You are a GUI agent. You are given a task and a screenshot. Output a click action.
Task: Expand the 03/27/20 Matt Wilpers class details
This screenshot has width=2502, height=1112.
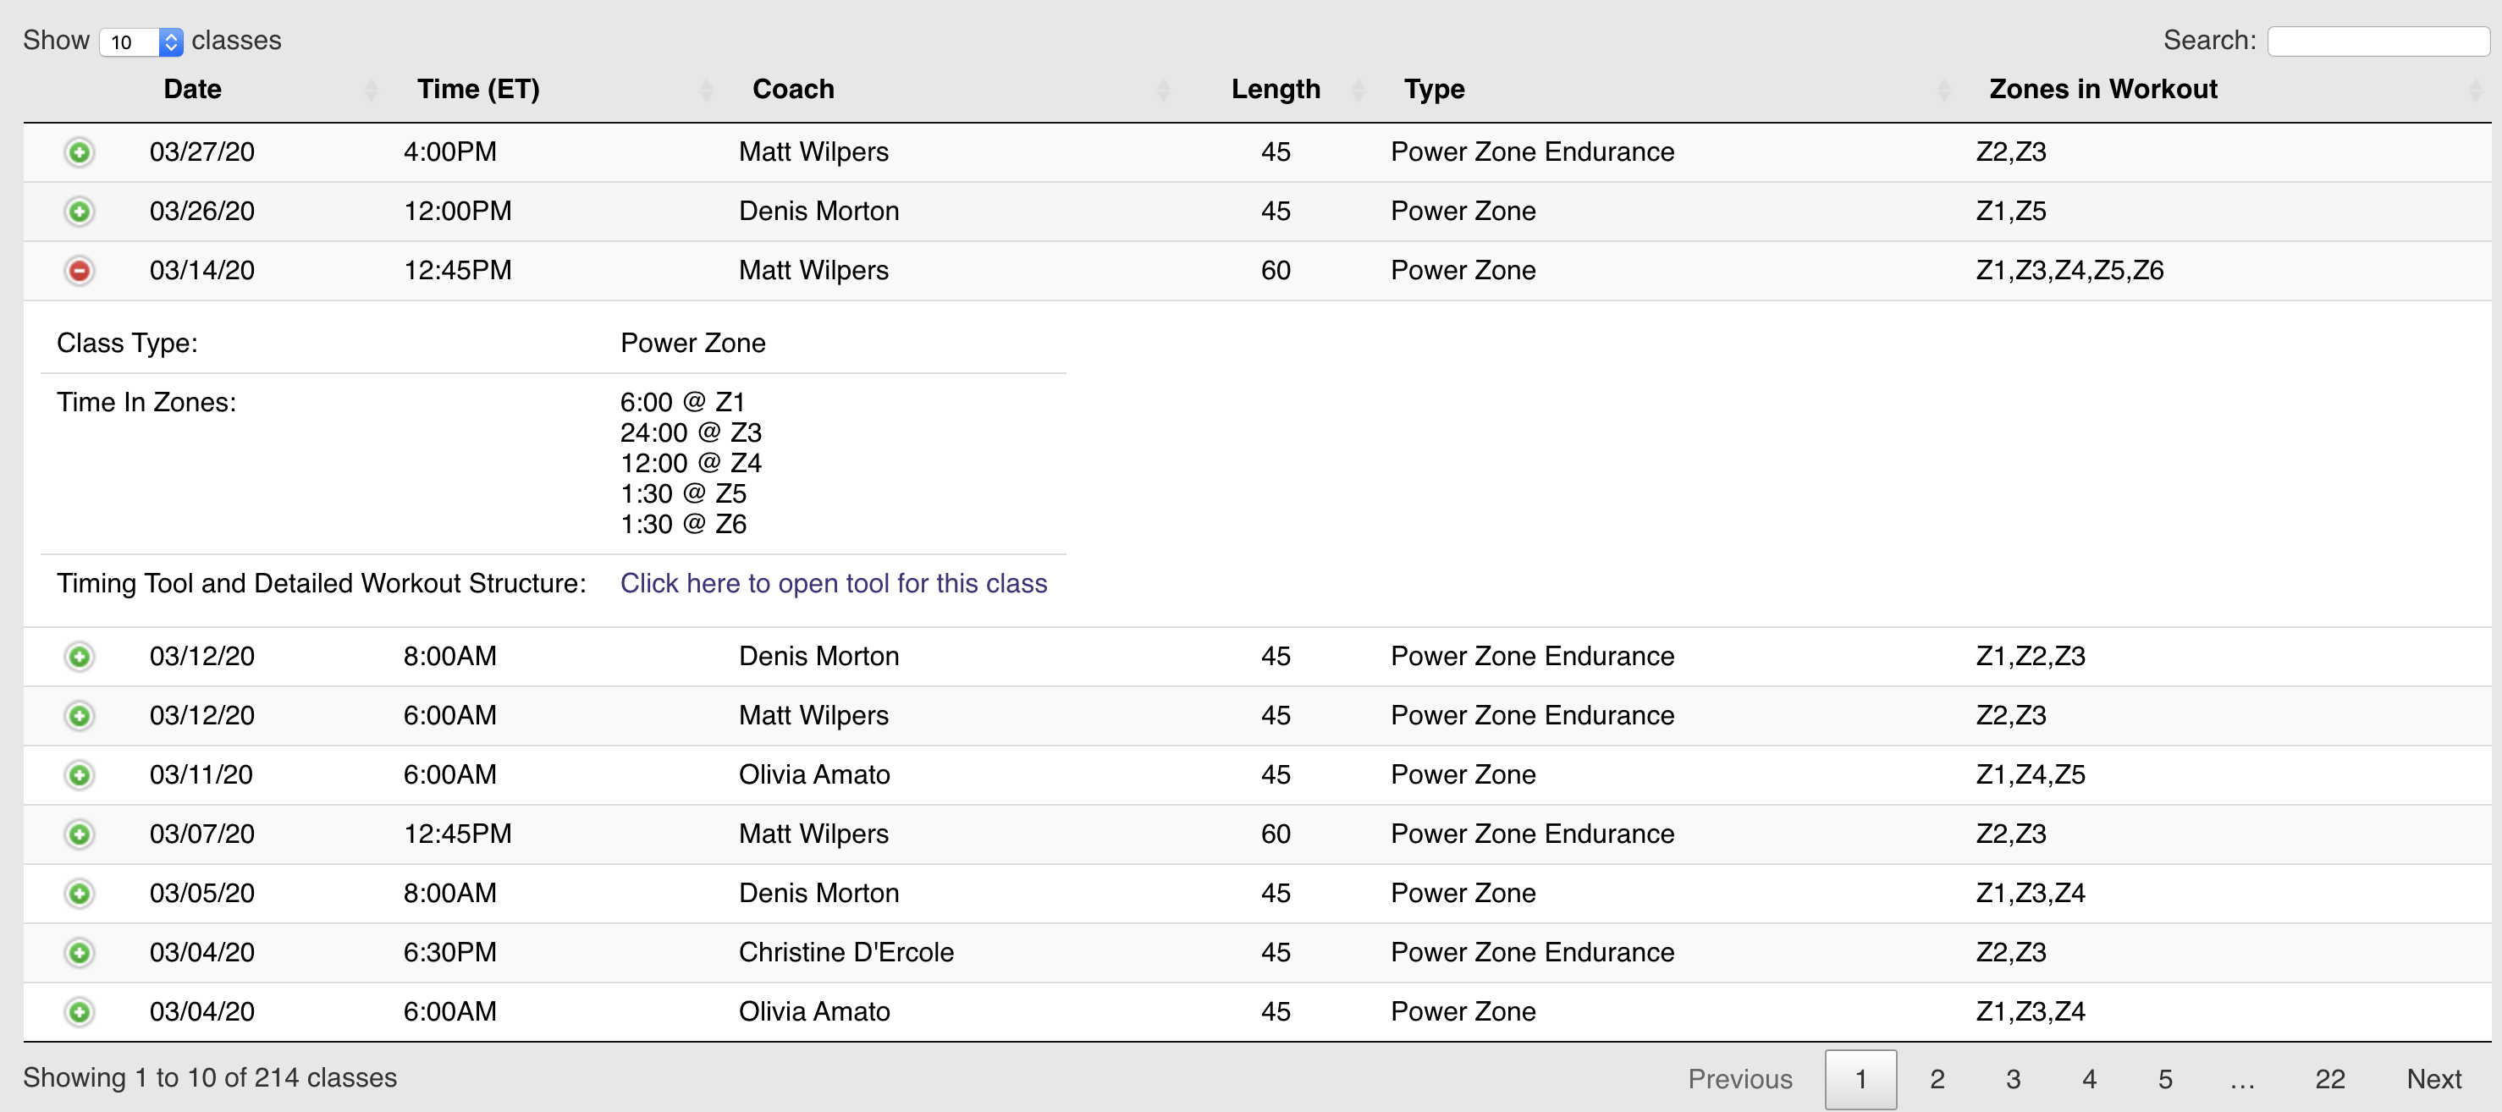point(79,151)
